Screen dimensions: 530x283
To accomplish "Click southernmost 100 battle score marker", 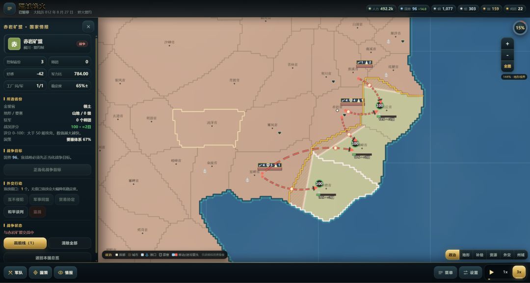I will [x=319, y=184].
